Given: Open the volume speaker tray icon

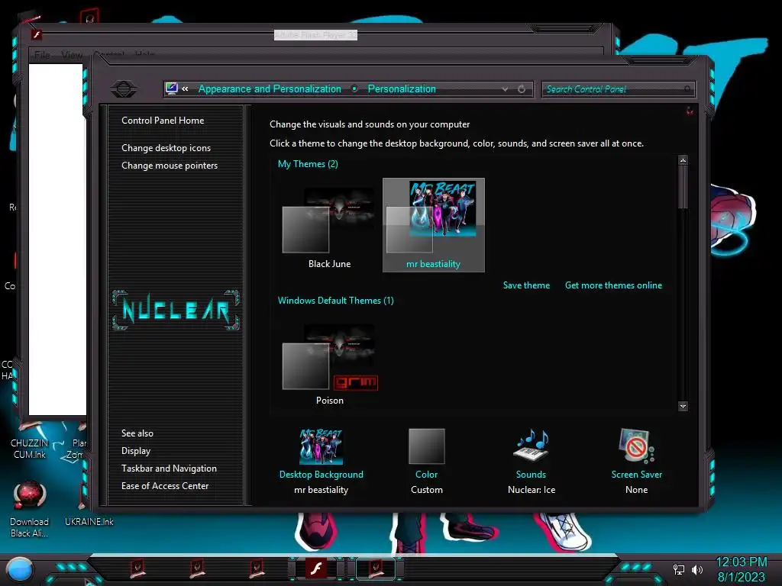Looking at the screenshot, I should tap(697, 569).
